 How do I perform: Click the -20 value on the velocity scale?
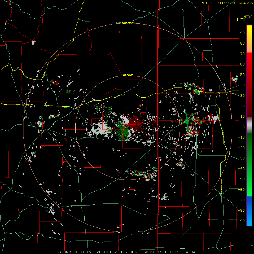241,148
